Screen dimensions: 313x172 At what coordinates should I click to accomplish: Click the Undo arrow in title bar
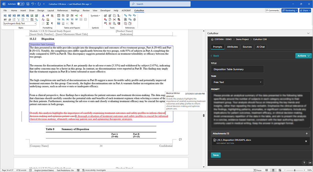33,4
